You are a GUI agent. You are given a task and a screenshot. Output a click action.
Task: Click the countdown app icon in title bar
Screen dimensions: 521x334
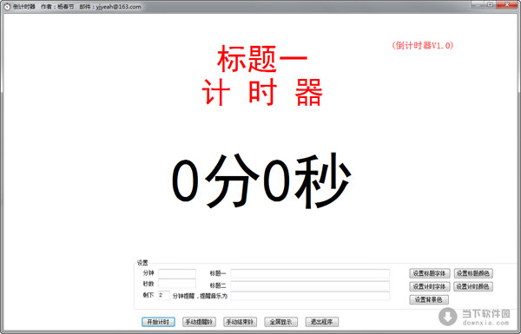[x=7, y=6]
